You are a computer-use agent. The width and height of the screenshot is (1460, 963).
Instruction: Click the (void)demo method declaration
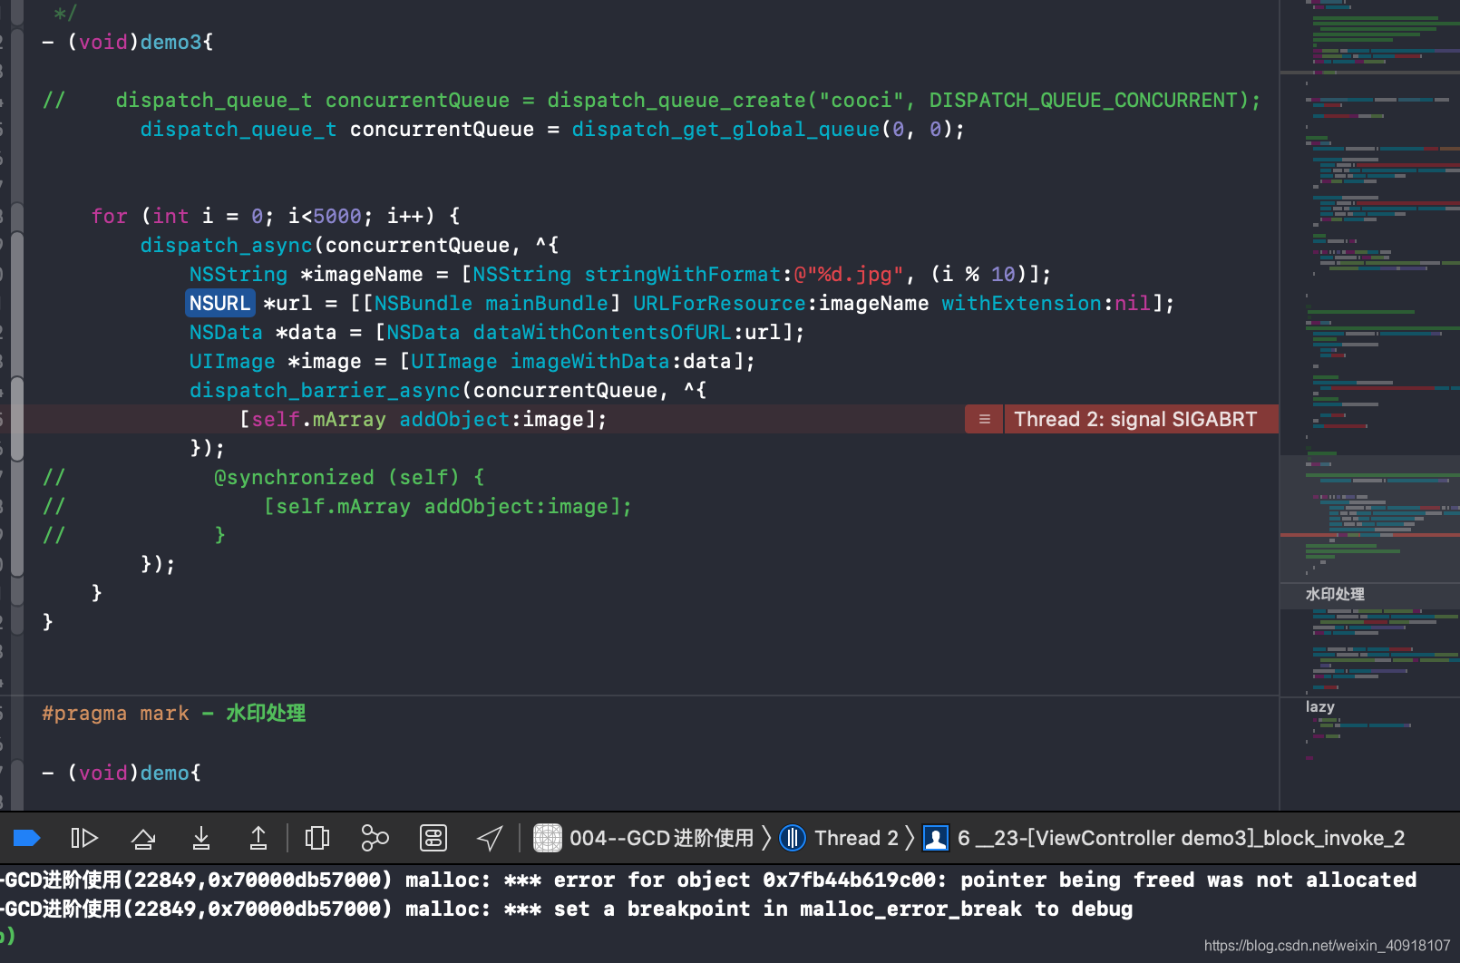(122, 773)
